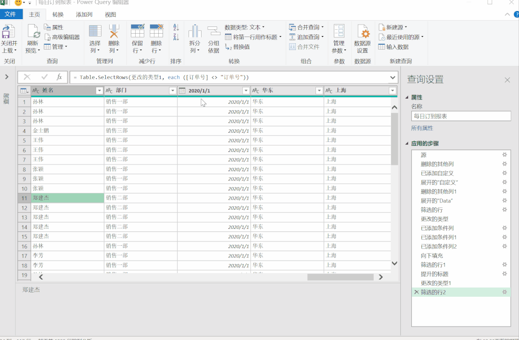This screenshot has width=519, height=340.
Task: Switch to the Home (主页) tab
Action: tap(35, 14)
